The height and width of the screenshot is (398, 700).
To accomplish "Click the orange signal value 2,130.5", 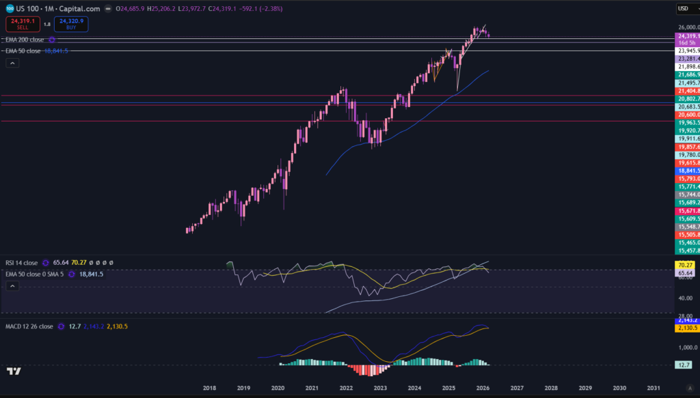I will [x=117, y=327].
